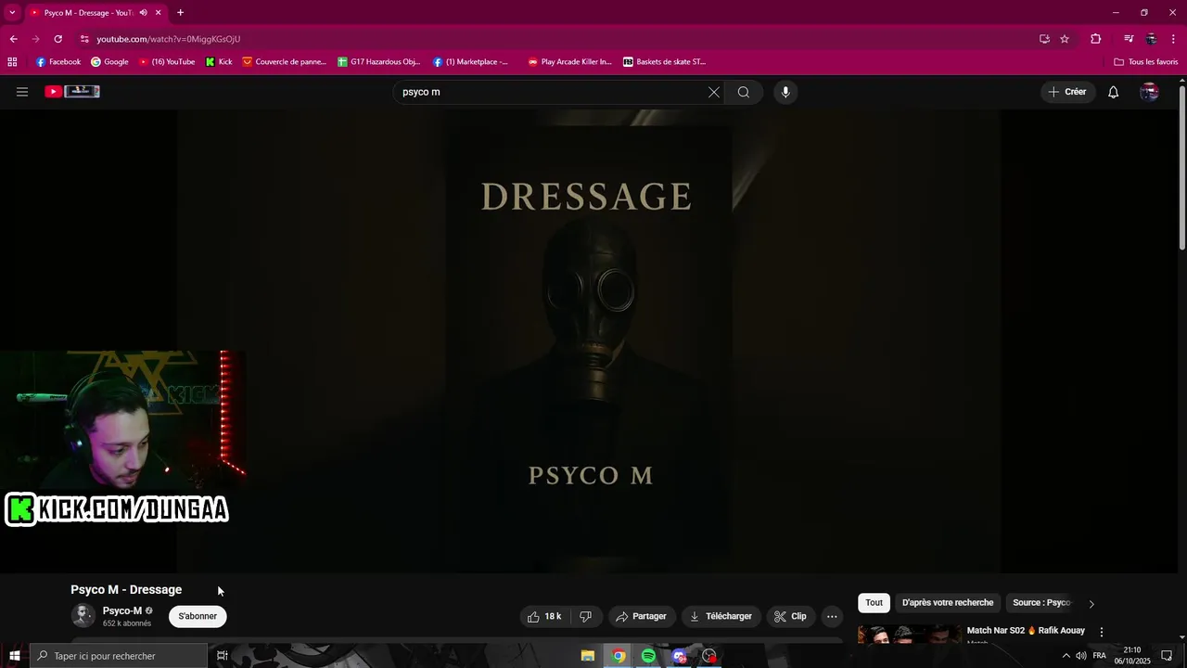Viewport: 1187px width, 668px height.
Task: Open Tous les favoris folder
Action: 1146,62
